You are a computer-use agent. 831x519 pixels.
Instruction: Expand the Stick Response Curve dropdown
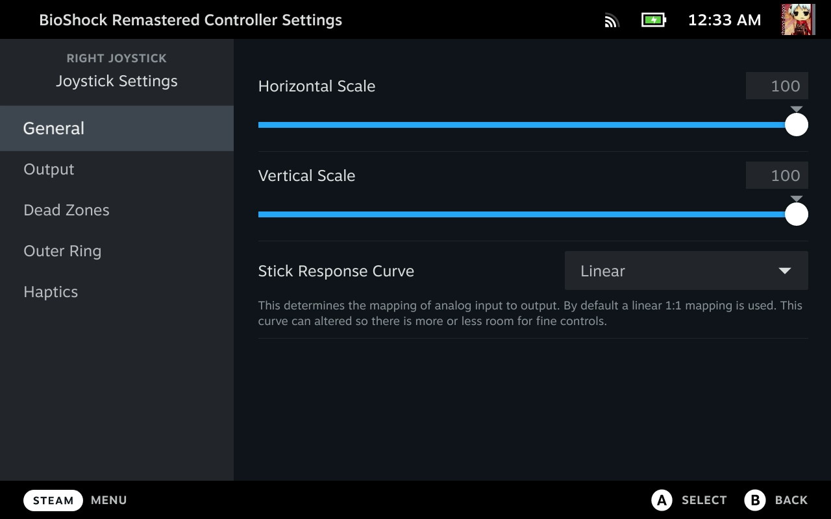686,271
